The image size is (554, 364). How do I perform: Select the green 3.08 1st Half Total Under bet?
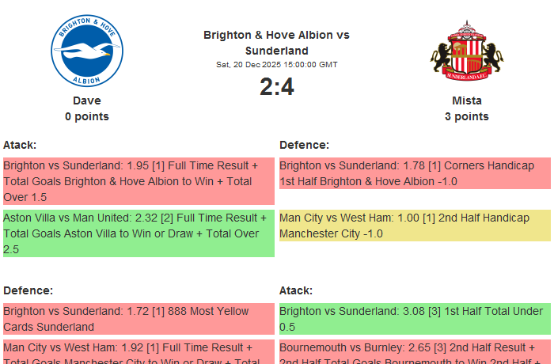pos(415,319)
